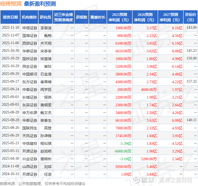The width and height of the screenshot is (198, 186).
Task: Click the 4600.00万 2026 forecast value
Action: pos(149,90)
